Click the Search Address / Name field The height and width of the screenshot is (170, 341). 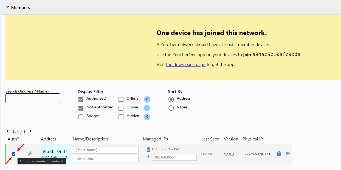[33, 98]
